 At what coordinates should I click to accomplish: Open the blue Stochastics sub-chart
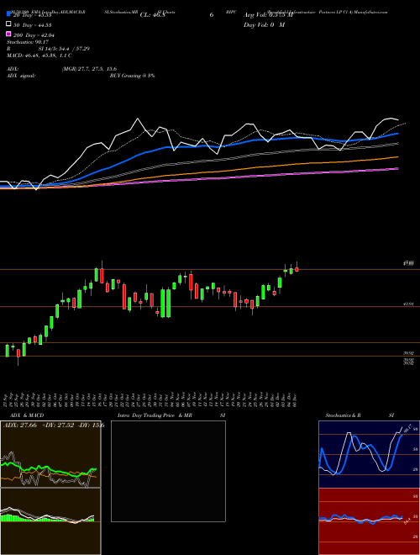coord(369,454)
